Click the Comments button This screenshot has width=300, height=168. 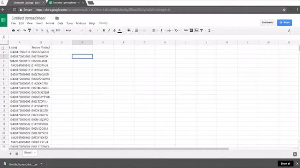pyautogui.click(x=268, y=22)
